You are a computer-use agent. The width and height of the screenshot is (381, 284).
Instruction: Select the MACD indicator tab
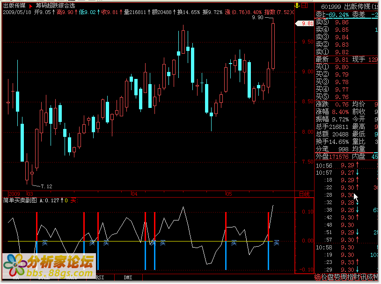[72, 278]
